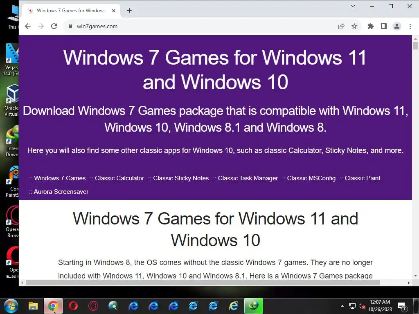This screenshot has height=314, width=419.
Task: Open the Chrome profile avatar
Action: coord(397,26)
